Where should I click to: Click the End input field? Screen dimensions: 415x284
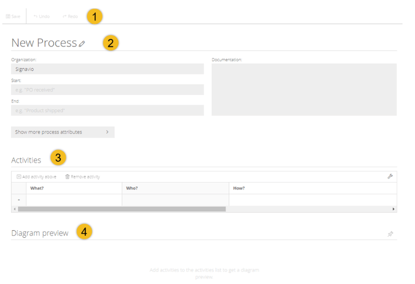pos(108,110)
